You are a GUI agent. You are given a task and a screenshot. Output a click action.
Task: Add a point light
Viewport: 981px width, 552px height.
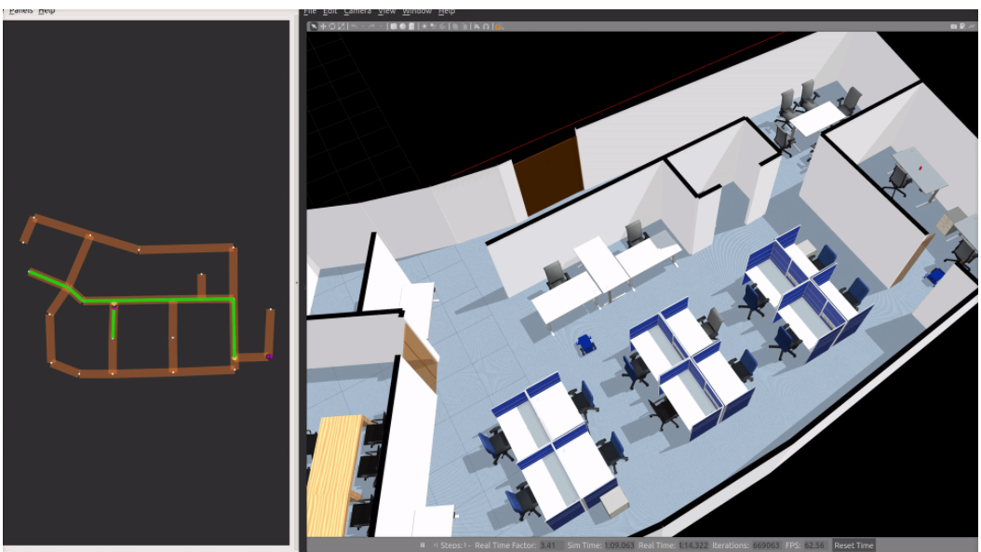click(424, 26)
